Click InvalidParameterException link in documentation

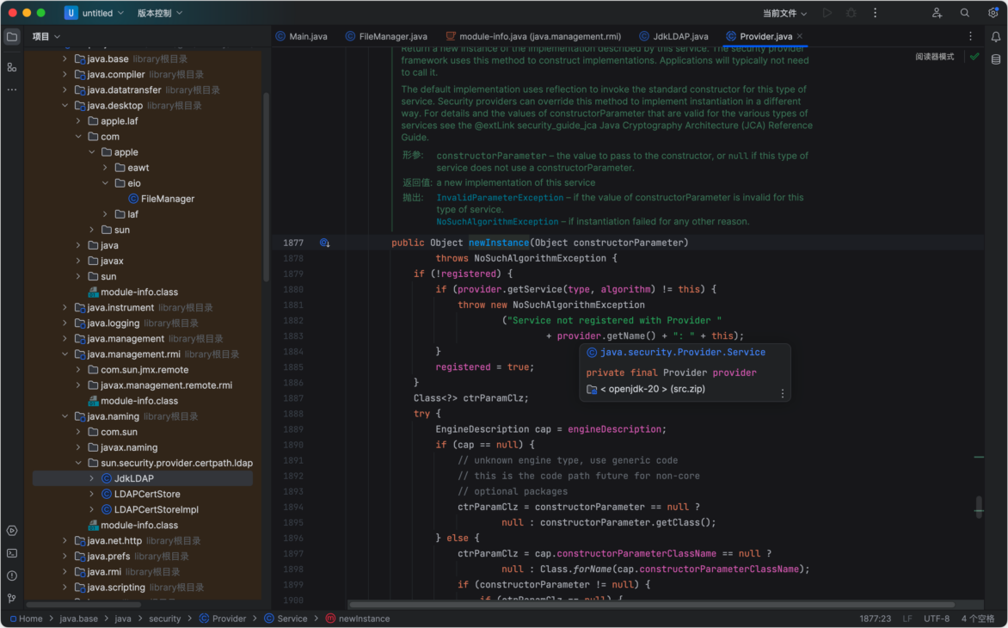click(x=500, y=197)
